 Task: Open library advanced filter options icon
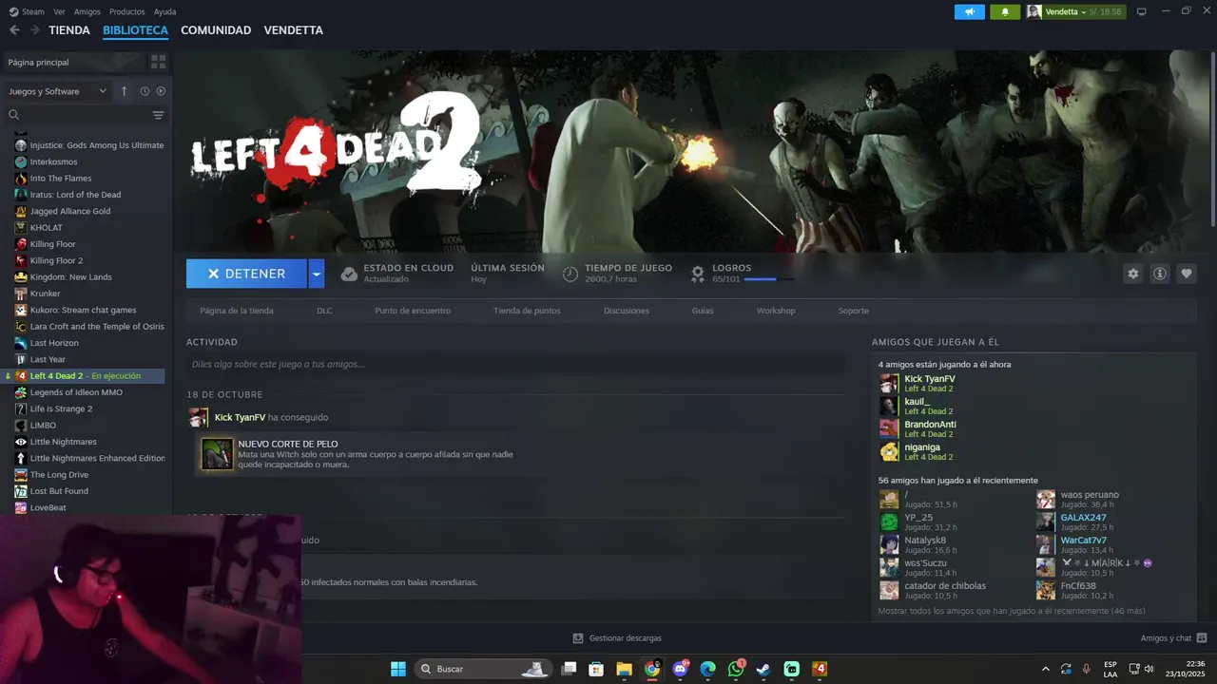point(158,115)
